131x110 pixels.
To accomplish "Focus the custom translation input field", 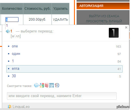I will pos(62,96).
